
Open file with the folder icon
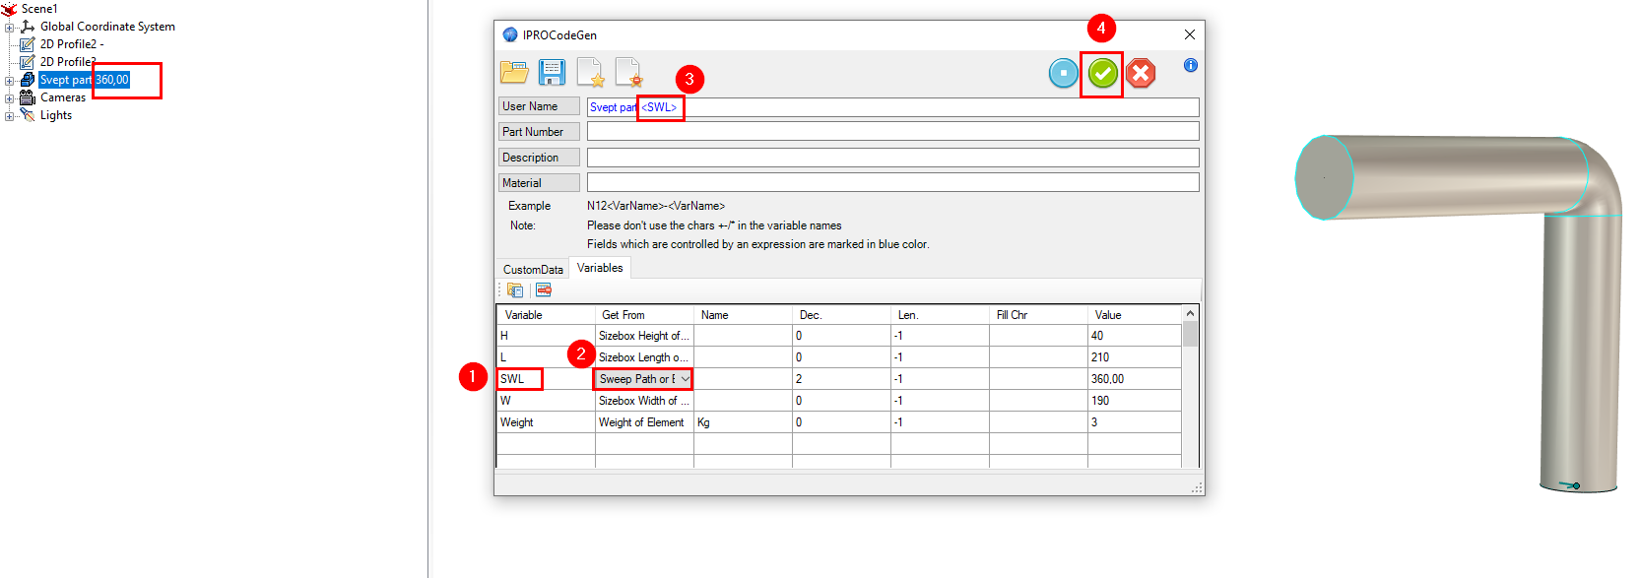tap(514, 72)
